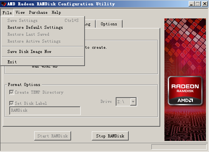Switch to the Options tab
Screen dimensions: 209x152
pyautogui.click(x=109, y=24)
